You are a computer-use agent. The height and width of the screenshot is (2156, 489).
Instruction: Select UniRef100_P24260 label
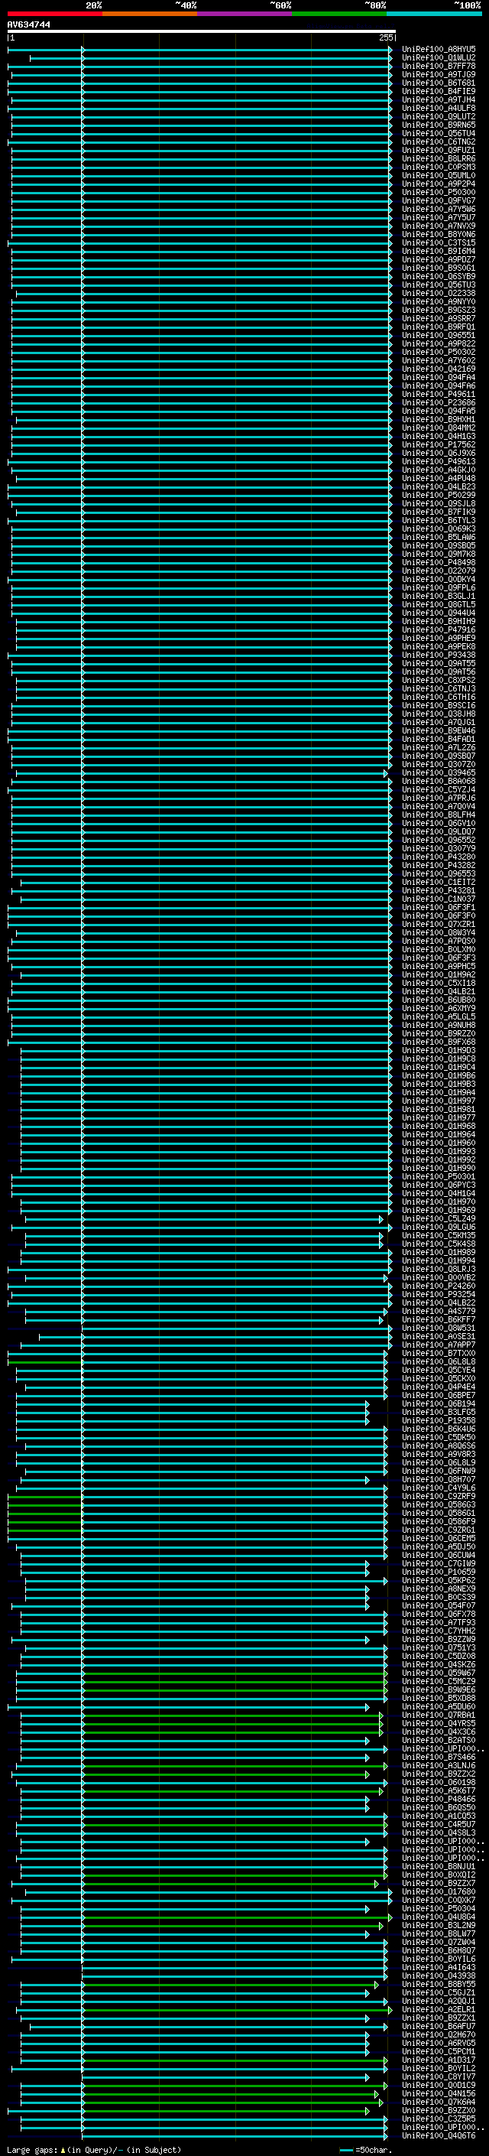(439, 1286)
